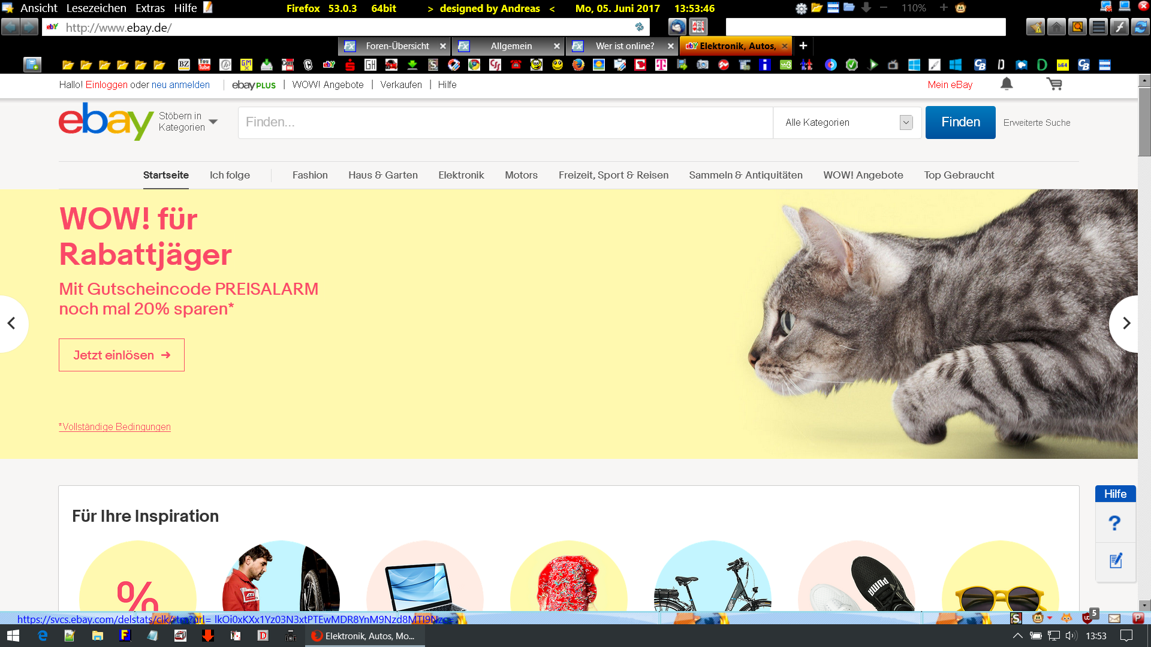Switch to Foren-Übersicht browser tab
Image resolution: width=1151 pixels, height=647 pixels.
tap(397, 46)
